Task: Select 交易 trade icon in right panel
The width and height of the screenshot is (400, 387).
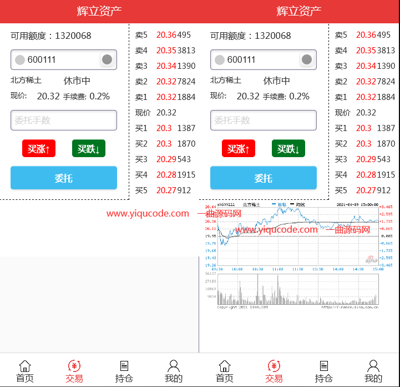Action: 274,366
